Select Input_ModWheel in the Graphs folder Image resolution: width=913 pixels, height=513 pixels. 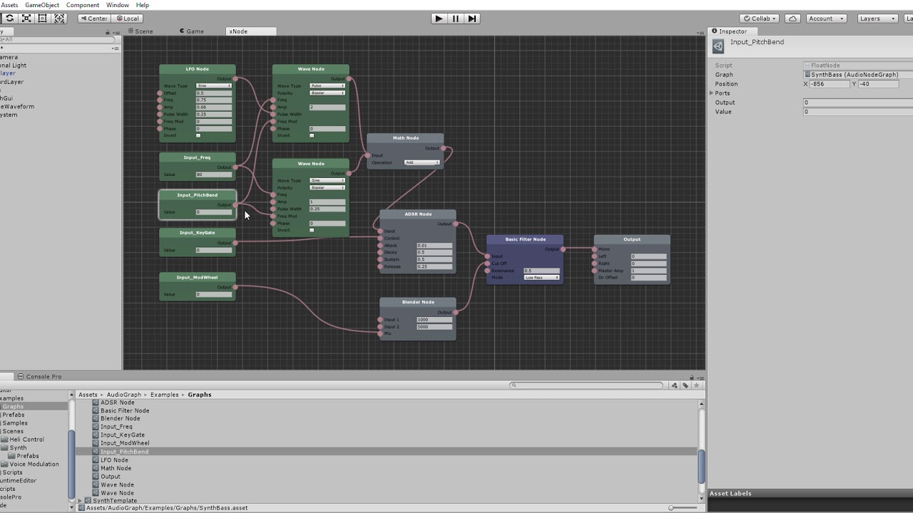(x=125, y=442)
